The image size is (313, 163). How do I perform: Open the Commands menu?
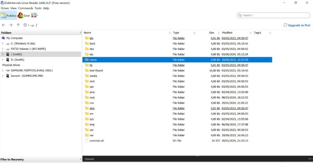click(x=26, y=8)
